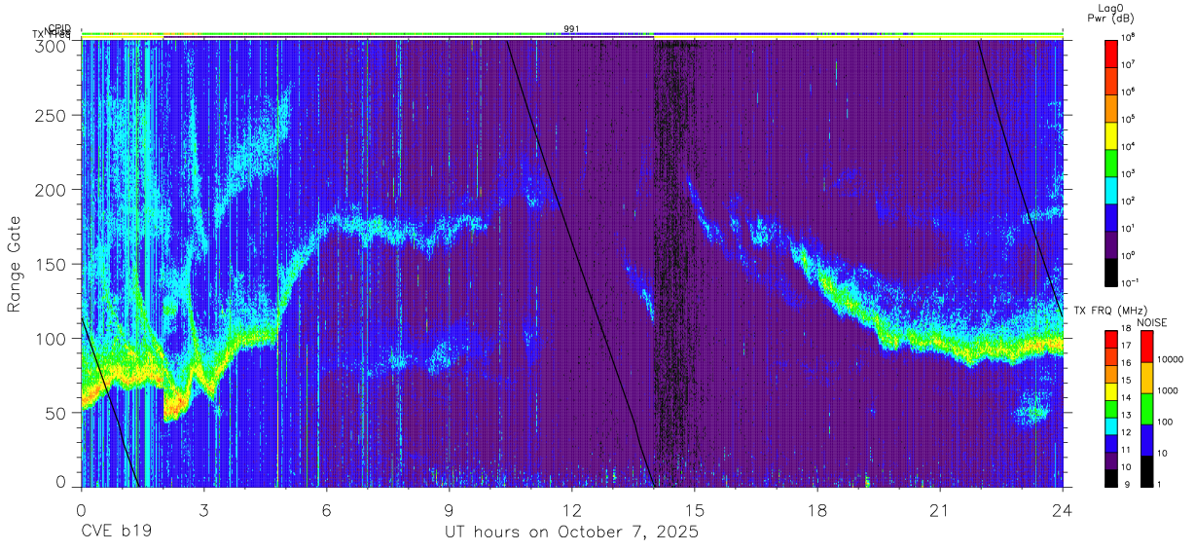The height and width of the screenshot is (552, 1195).
Task: Click the 10^8 label on power colorbar
Action: 1129,38
